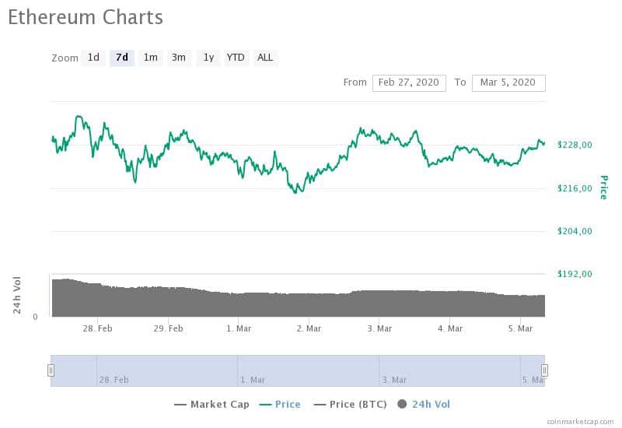Switch zoom to 3m
The width and height of the screenshot is (622, 428).
tap(179, 58)
